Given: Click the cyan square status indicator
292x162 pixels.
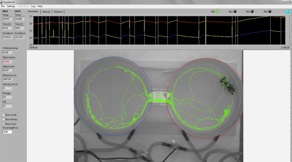Looking at the screenshot, I should coord(288,12).
